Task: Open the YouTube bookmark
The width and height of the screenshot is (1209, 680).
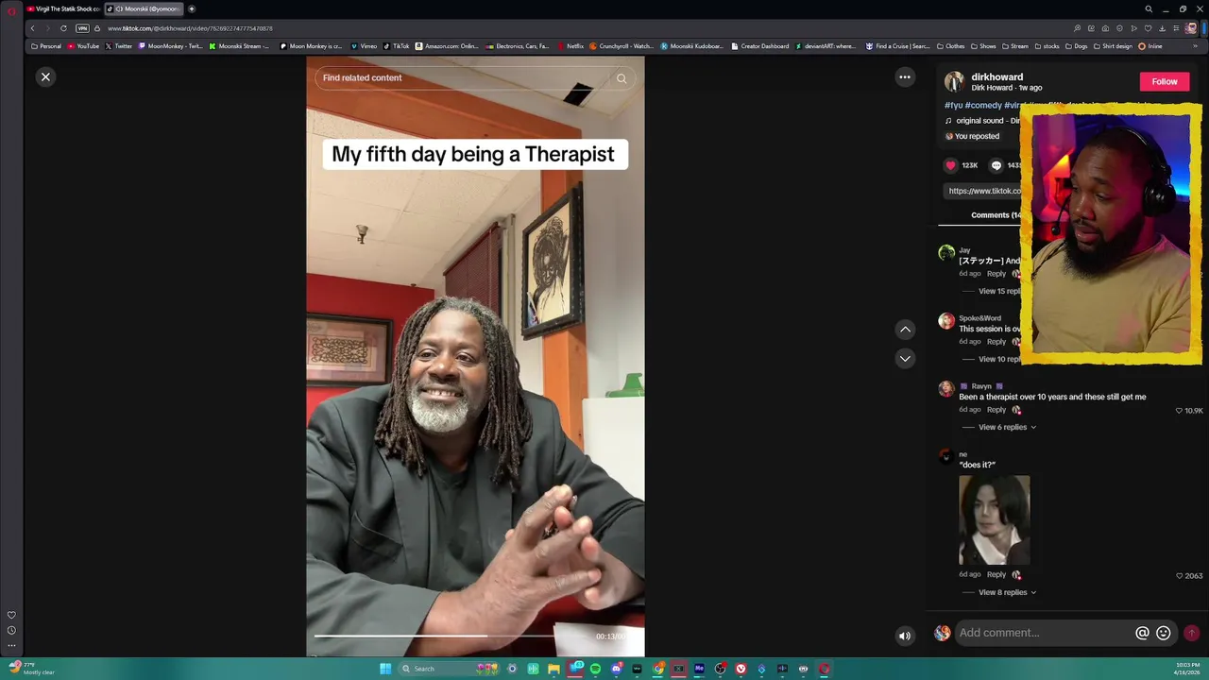Action: [83, 46]
